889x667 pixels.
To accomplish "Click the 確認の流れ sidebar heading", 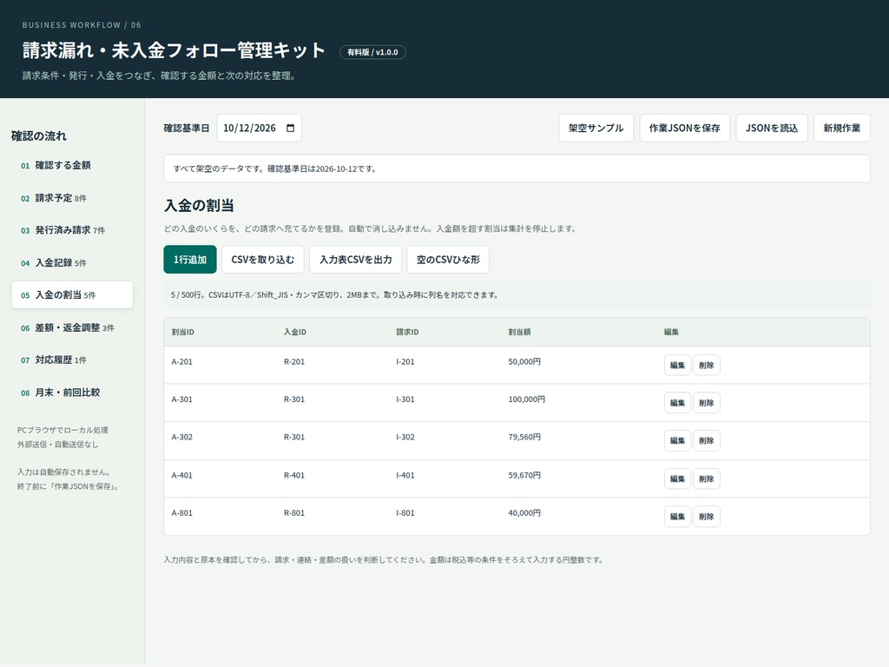I will click(39, 136).
